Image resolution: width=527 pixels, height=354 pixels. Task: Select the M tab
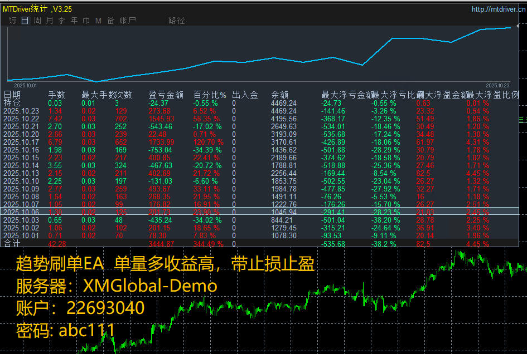pos(98,21)
